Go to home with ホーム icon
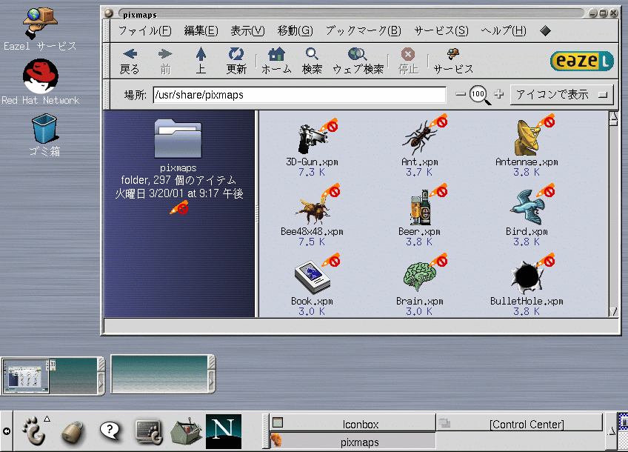 point(276,61)
